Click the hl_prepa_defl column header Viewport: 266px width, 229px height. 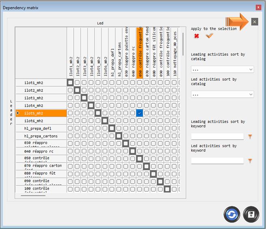112,53
